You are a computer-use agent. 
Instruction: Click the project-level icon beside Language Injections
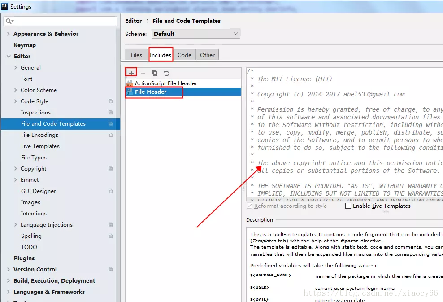coord(110,224)
